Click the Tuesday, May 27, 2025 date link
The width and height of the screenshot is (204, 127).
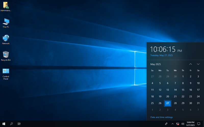(x=161, y=55)
